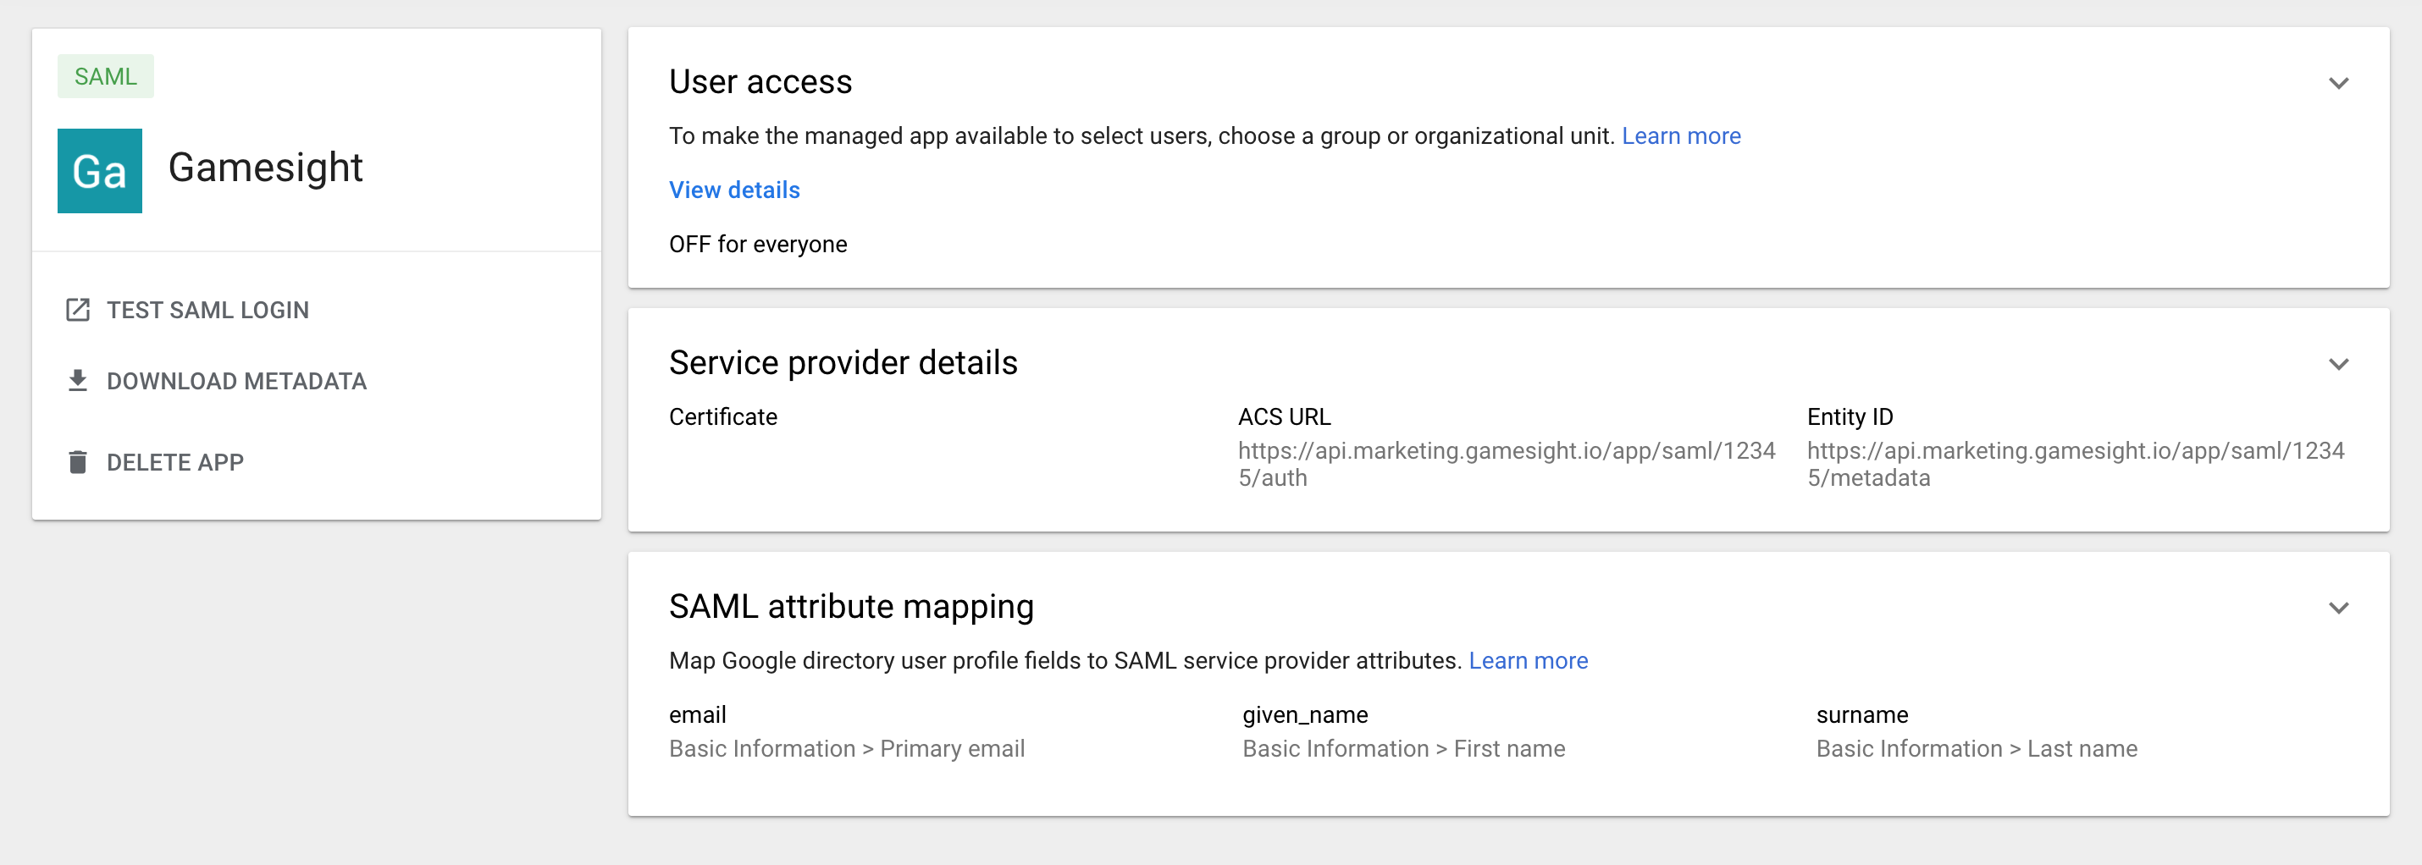Viewport: 2422px width, 865px height.
Task: Click the DOWNLOAD METADATA label
Action: point(237,382)
